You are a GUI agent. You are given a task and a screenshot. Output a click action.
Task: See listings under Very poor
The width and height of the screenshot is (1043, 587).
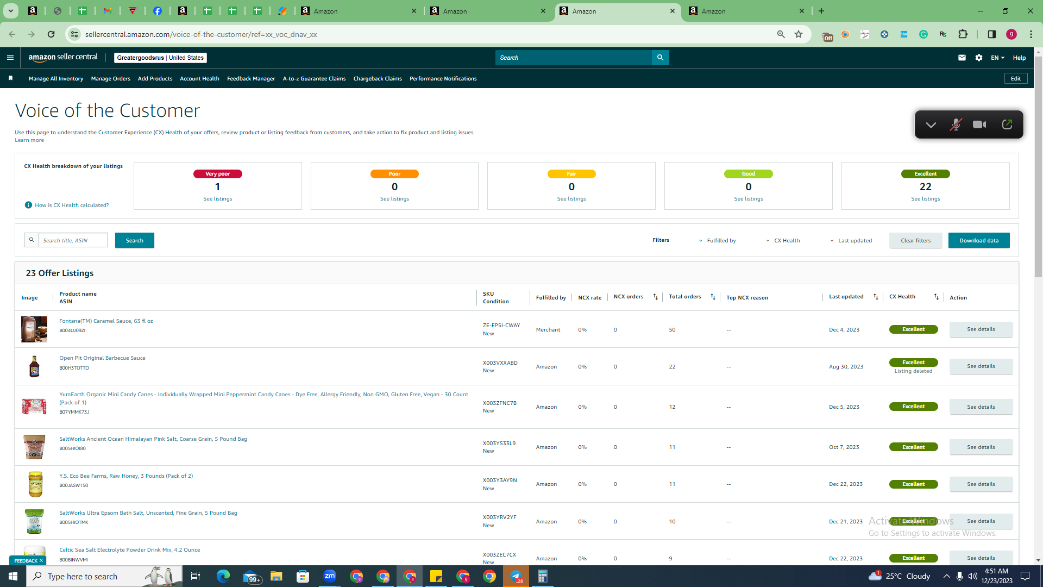click(x=218, y=199)
